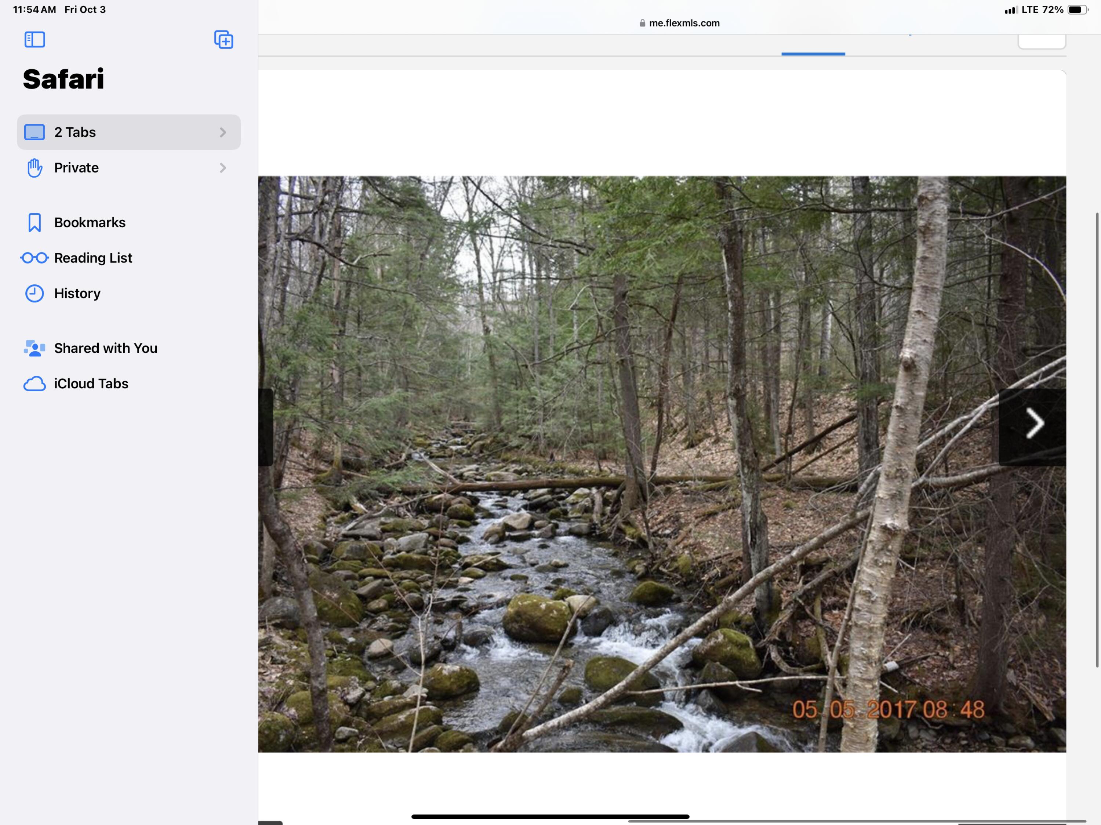Open Bookmarks using the book icon
This screenshot has width=1101, height=825.
point(34,222)
